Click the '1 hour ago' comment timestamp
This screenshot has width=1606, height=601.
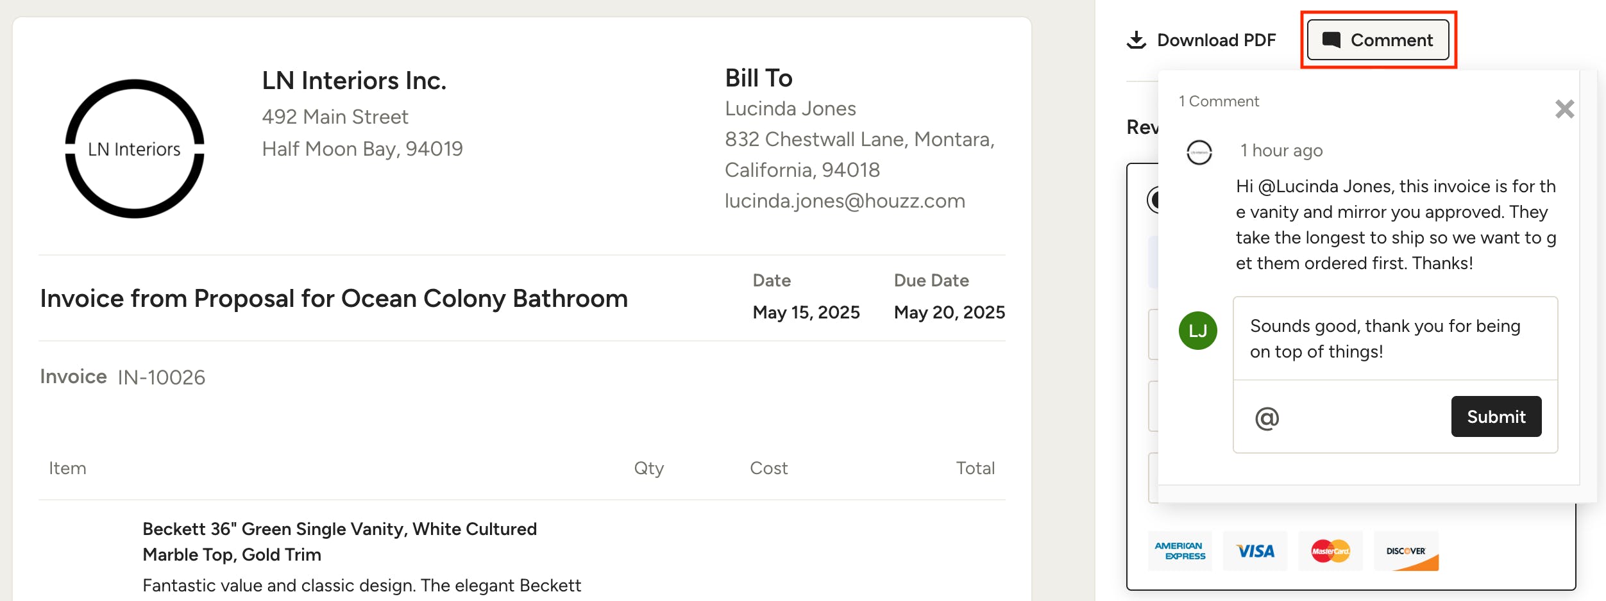click(x=1281, y=151)
